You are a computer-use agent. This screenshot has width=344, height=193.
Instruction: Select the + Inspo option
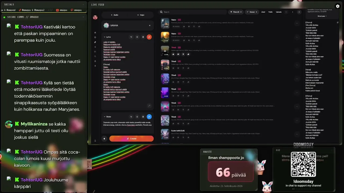coord(141,15)
